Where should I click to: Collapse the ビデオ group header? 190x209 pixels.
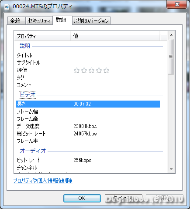tap(28, 95)
